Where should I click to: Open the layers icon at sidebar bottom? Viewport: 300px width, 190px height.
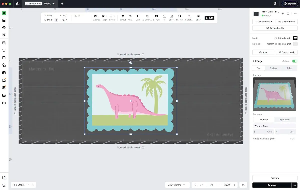tap(4, 185)
